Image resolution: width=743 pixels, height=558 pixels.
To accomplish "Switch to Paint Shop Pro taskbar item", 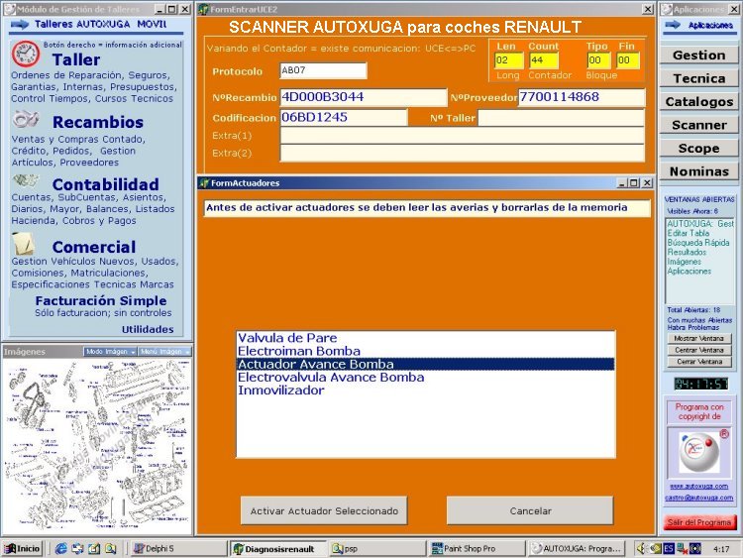I will point(478,548).
